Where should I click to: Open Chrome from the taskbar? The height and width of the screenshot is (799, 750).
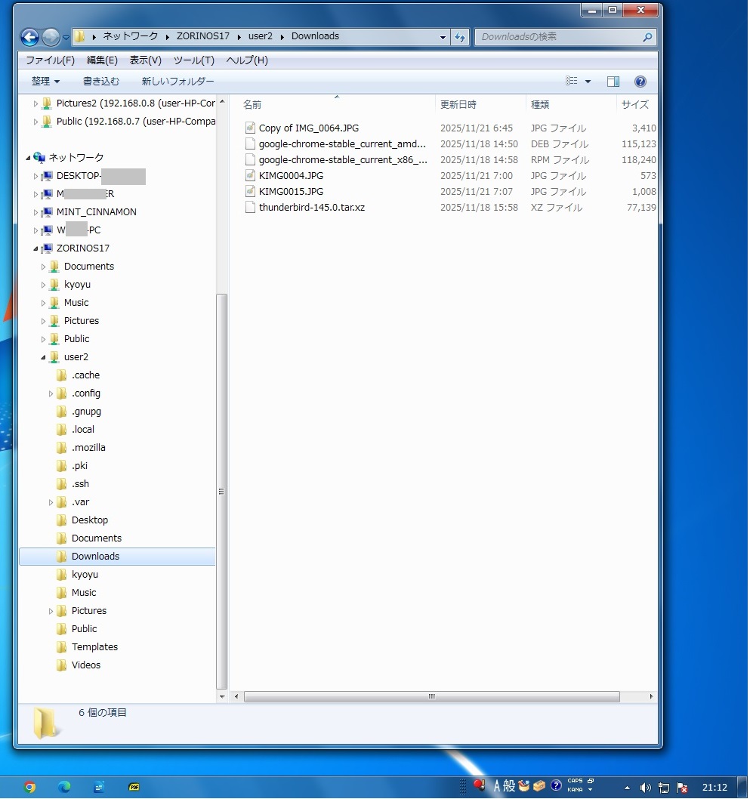(29, 786)
